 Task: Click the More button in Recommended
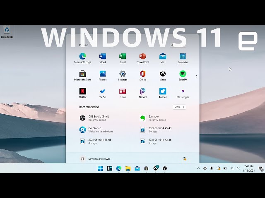click(x=179, y=107)
